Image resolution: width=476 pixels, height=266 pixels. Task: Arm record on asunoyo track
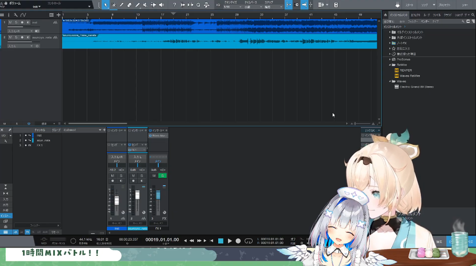tap(22, 37)
